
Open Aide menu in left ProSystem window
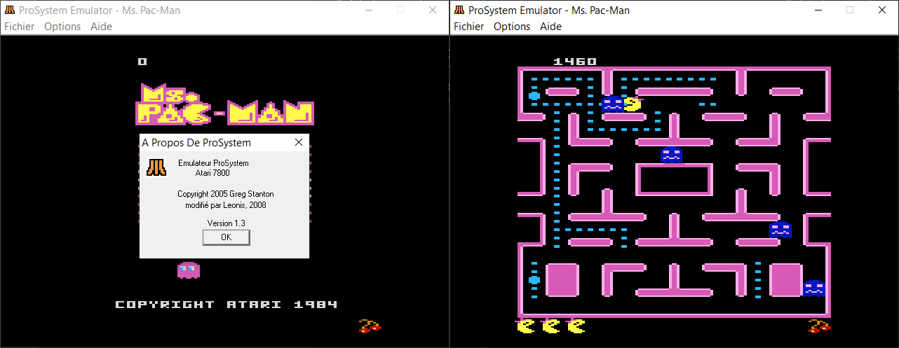pos(101,27)
